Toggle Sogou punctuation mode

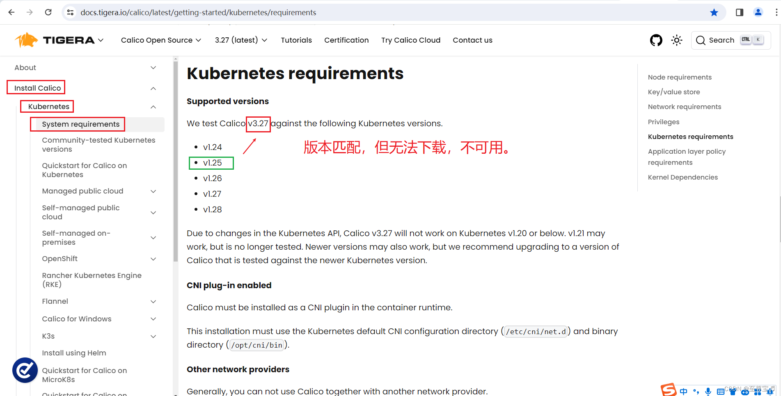click(x=696, y=391)
